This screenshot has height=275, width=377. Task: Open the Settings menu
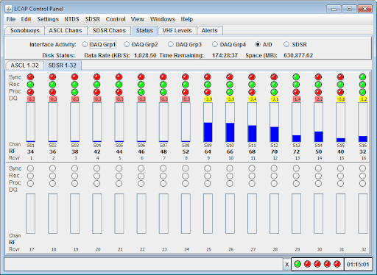(x=48, y=19)
